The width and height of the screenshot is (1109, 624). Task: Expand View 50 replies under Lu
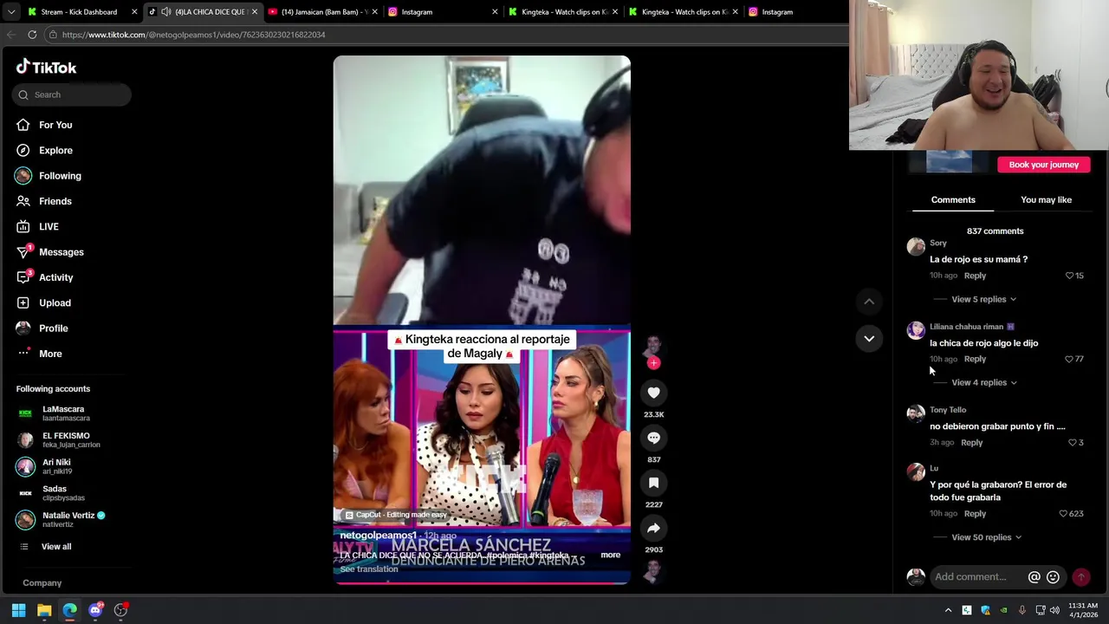tap(986, 537)
